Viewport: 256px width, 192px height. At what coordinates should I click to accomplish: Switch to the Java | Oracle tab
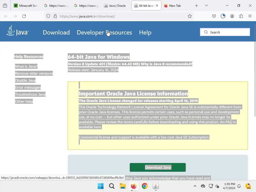116,6
